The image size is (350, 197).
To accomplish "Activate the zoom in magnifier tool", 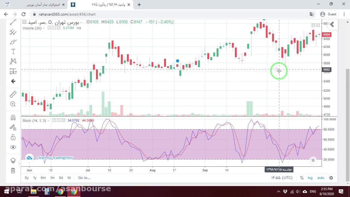I will point(13,104).
